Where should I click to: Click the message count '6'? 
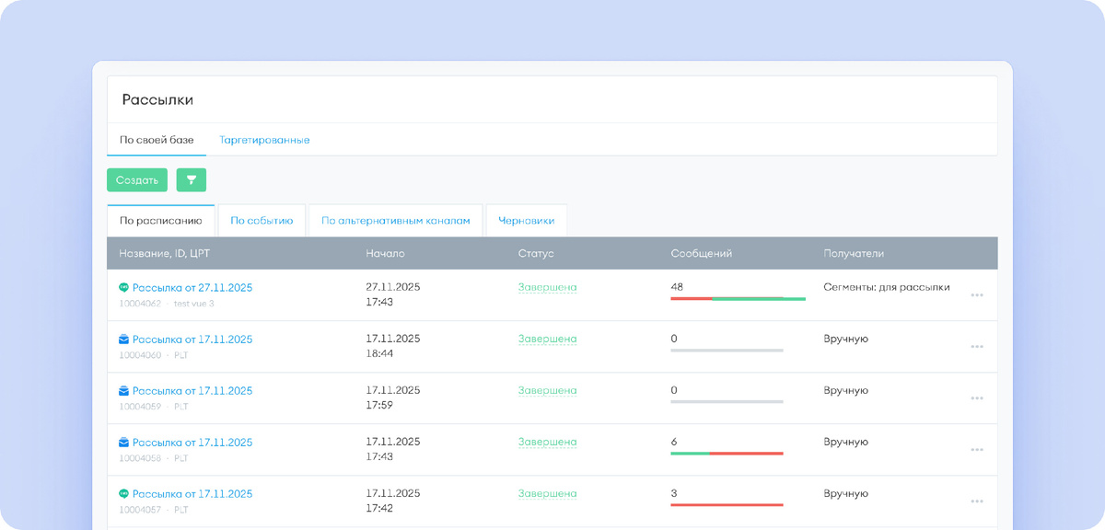tap(674, 442)
